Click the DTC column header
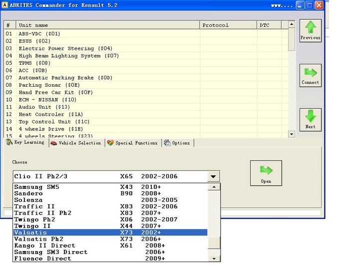 (269, 25)
